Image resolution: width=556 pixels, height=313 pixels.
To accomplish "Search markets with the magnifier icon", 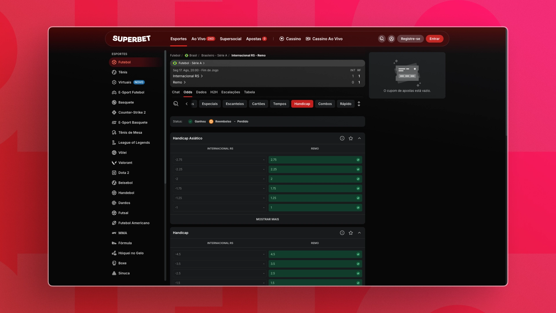I will coord(176,104).
